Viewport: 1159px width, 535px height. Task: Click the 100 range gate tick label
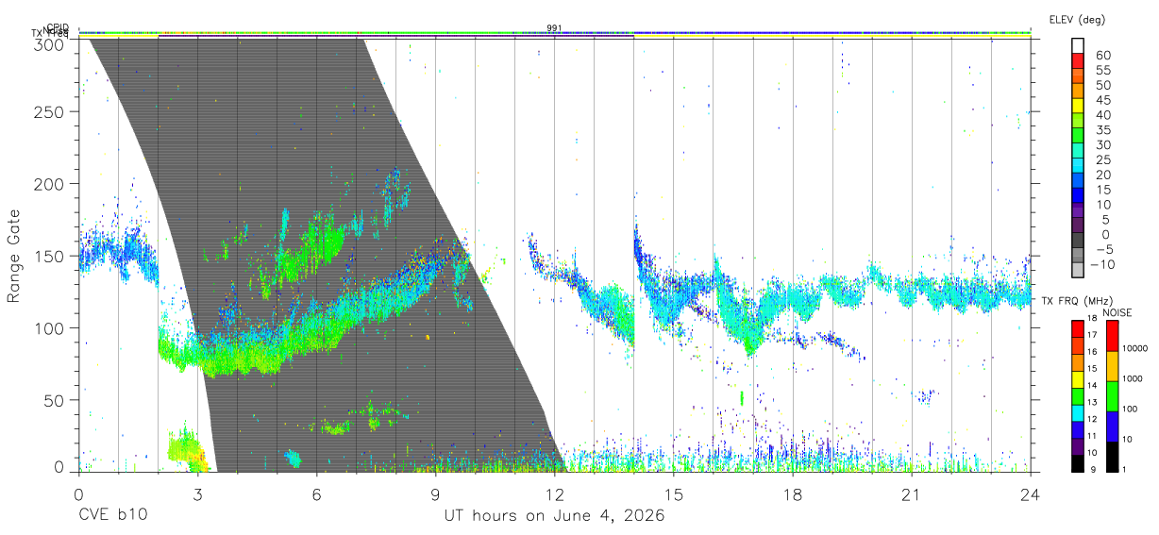(x=49, y=327)
